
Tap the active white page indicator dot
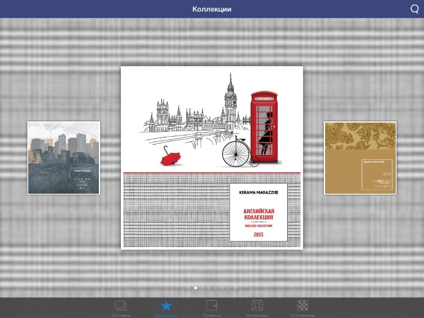195,288
